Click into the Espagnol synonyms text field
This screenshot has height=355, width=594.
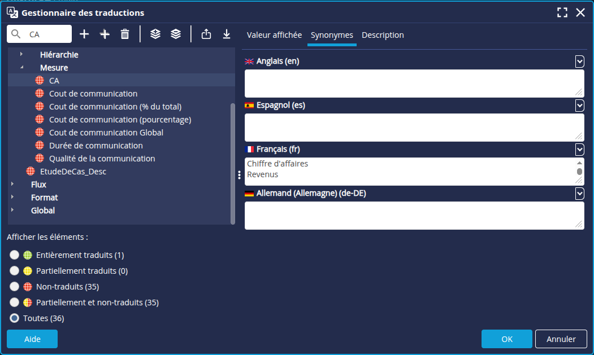click(410, 127)
